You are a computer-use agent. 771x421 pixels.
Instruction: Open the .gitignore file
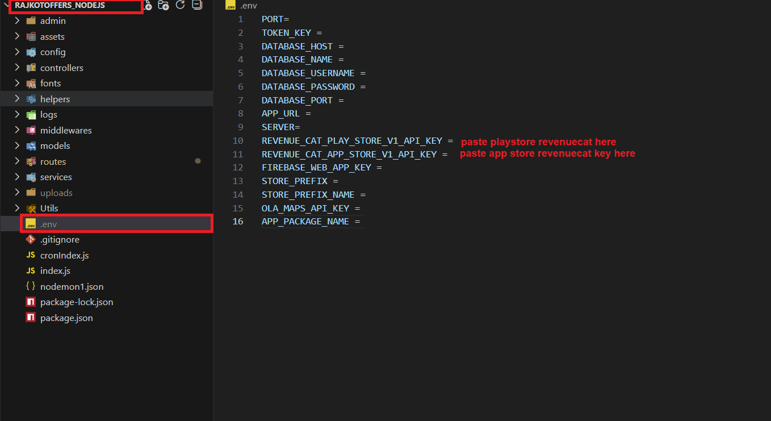(x=60, y=240)
